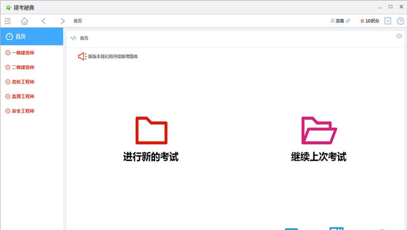This screenshot has height=230, width=407.
Task: Click the 进行新的考试 label
Action: click(151, 157)
